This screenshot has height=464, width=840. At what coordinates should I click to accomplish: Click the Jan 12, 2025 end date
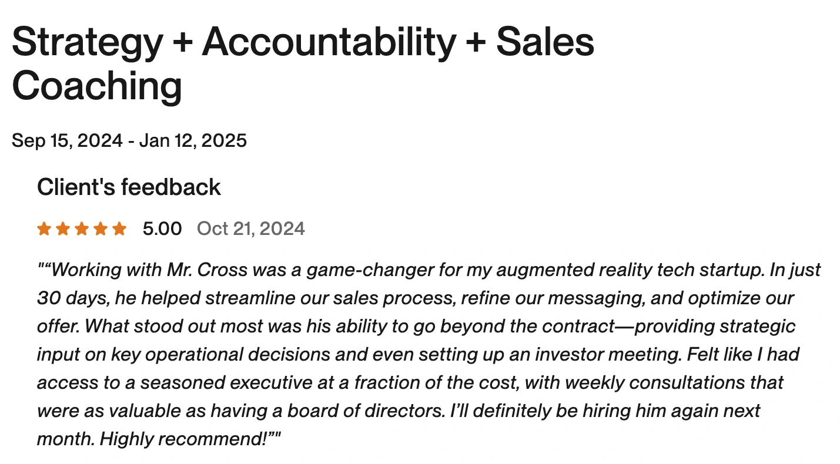point(193,141)
